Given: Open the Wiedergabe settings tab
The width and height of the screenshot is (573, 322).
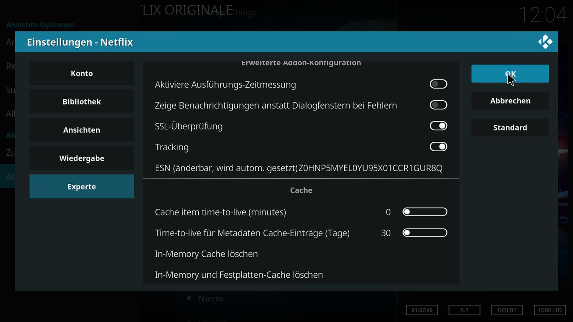Looking at the screenshot, I should pos(81,158).
